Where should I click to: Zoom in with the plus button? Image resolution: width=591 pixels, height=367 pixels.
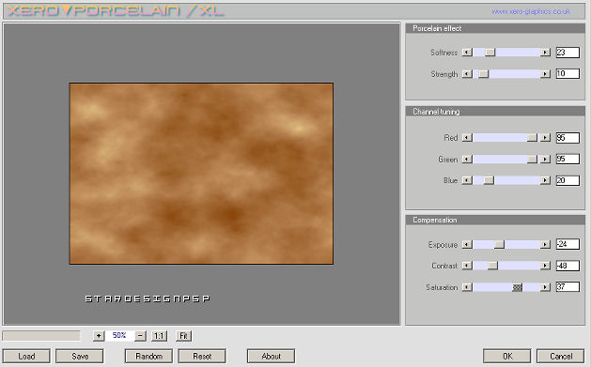pyautogui.click(x=99, y=335)
